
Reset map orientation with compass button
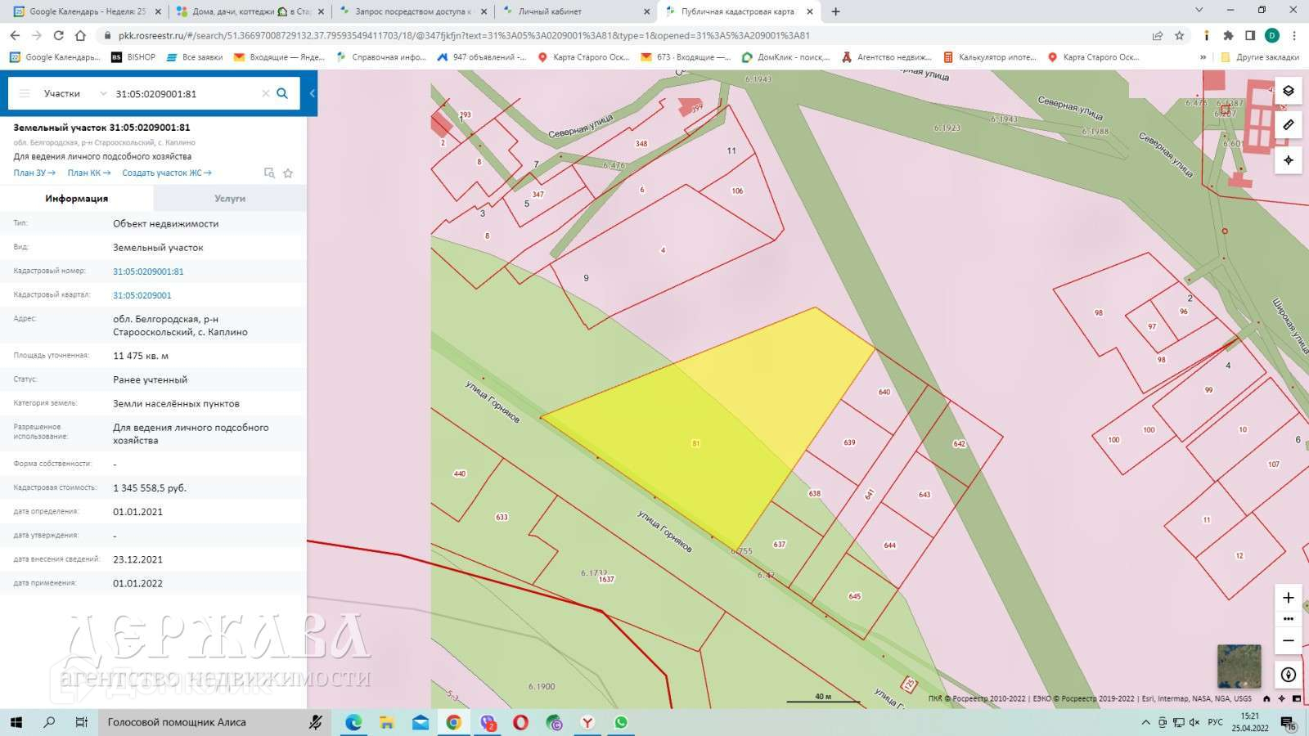[x=1288, y=675]
